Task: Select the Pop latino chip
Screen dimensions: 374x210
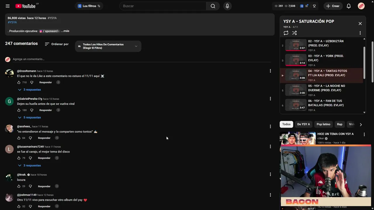Action: click(x=323, y=124)
